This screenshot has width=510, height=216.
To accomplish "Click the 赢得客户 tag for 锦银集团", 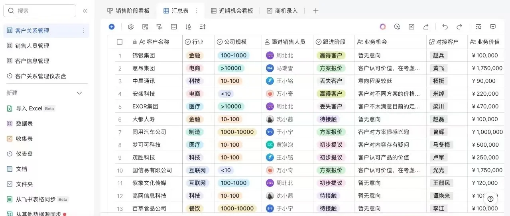I will click(331, 55).
